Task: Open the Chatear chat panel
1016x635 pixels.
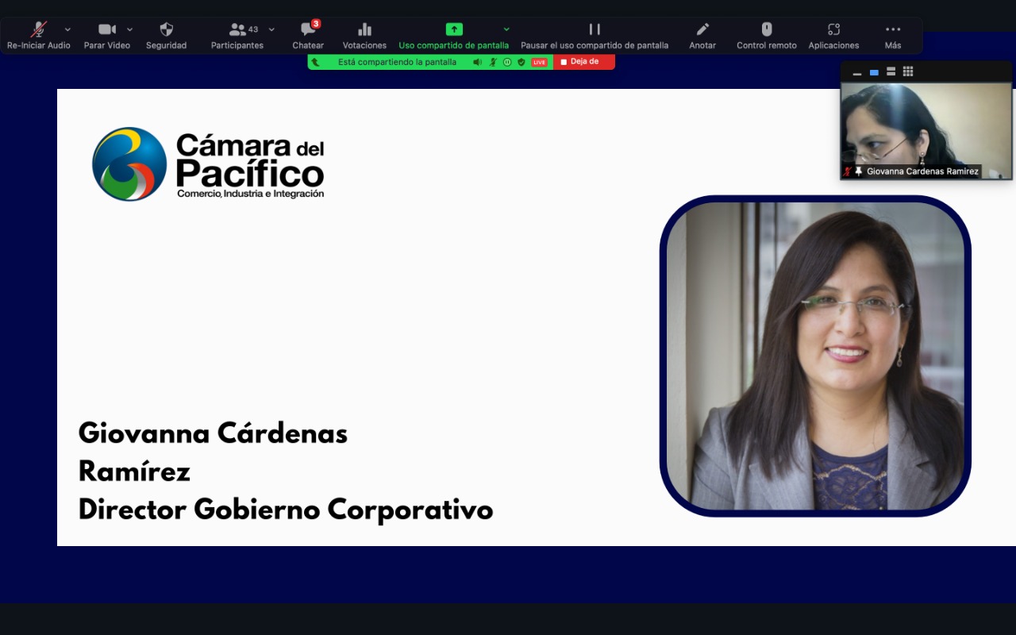Action: 308,35
